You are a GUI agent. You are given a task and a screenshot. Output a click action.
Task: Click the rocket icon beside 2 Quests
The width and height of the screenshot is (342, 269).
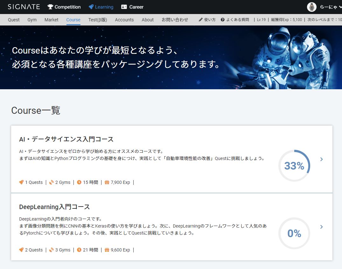[21, 250]
